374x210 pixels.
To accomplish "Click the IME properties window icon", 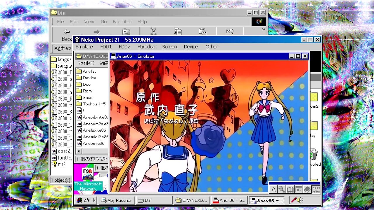I will [x=299, y=190].
